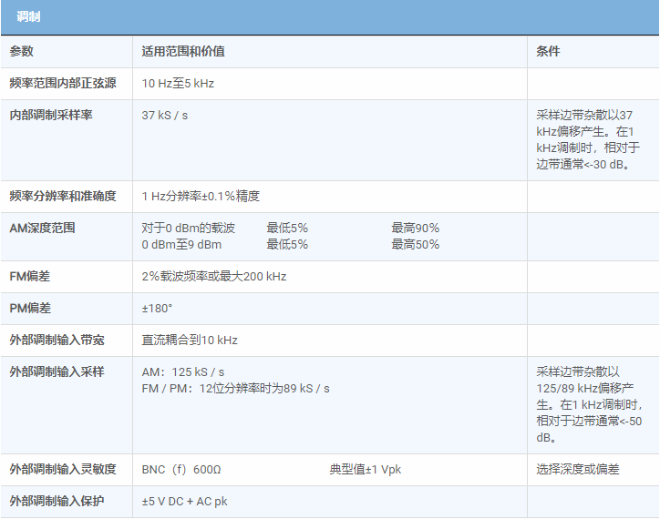Screen dimensions: 660x519
Task: Click the 适用范围和价值 column header
Action: coord(183,52)
